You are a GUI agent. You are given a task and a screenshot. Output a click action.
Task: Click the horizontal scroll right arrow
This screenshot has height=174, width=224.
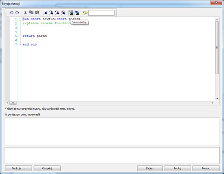(x=213, y=103)
